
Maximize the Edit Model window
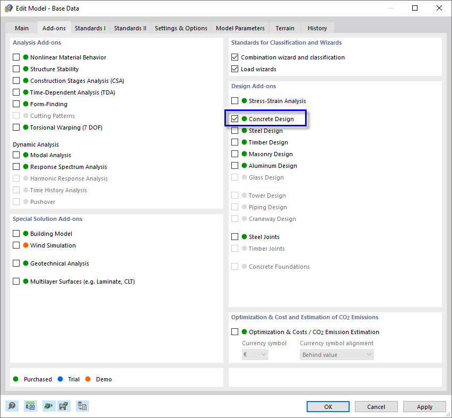415,8
